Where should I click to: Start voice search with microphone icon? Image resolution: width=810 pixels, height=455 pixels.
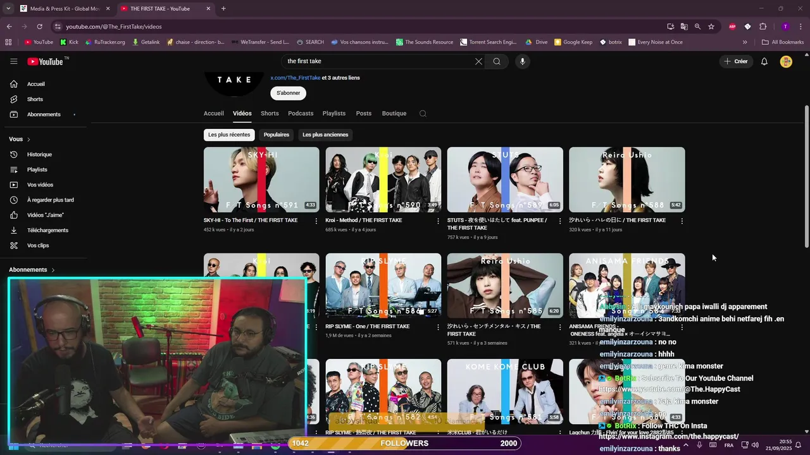[522, 61]
